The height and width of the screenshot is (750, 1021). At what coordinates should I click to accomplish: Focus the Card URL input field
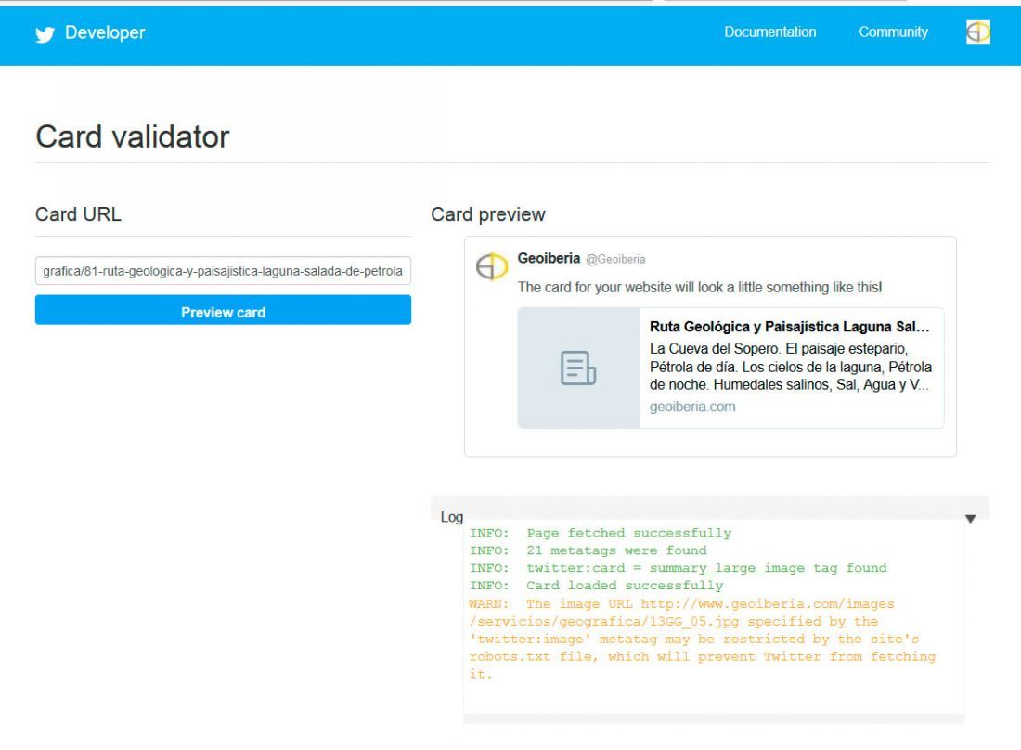coord(223,271)
